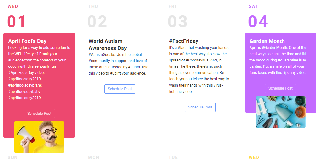
Task: Click the purple SAT day label
Action: (253, 7)
